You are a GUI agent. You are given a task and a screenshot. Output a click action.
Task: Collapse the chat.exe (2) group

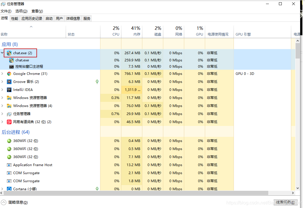(x=2, y=53)
